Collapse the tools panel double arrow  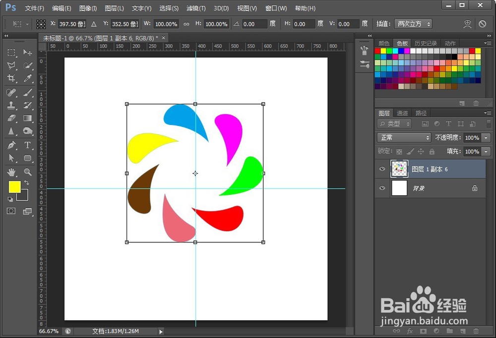6,36
